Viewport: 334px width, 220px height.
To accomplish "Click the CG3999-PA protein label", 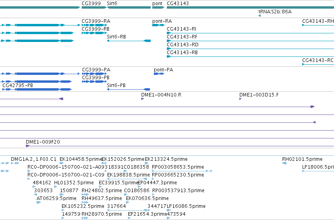I will pos(96,70).
